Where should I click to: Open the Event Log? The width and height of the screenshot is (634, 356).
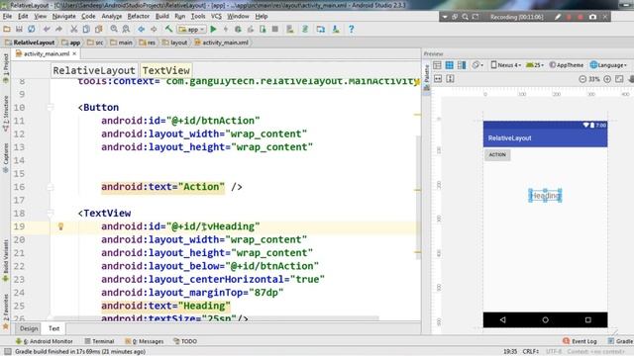[x=580, y=341]
